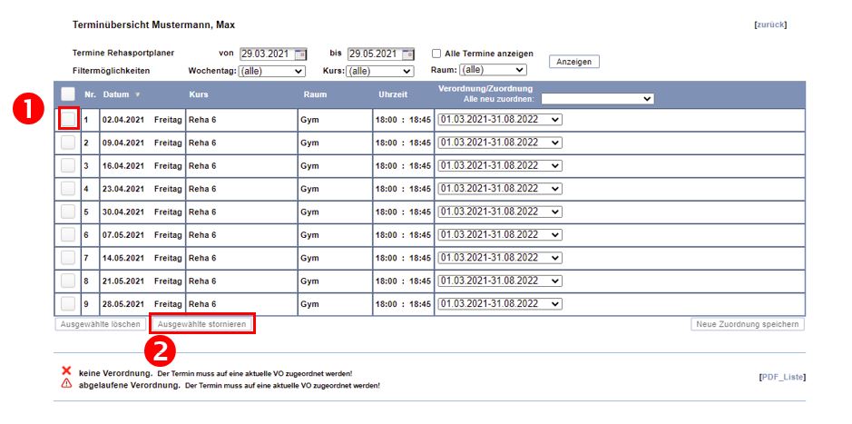Click the Anzeigen button
Image resolution: width=852 pixels, height=424 pixels.
click(574, 62)
